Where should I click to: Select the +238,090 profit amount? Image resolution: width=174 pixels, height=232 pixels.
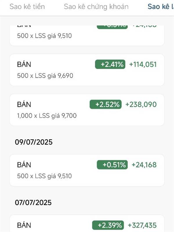click(141, 104)
